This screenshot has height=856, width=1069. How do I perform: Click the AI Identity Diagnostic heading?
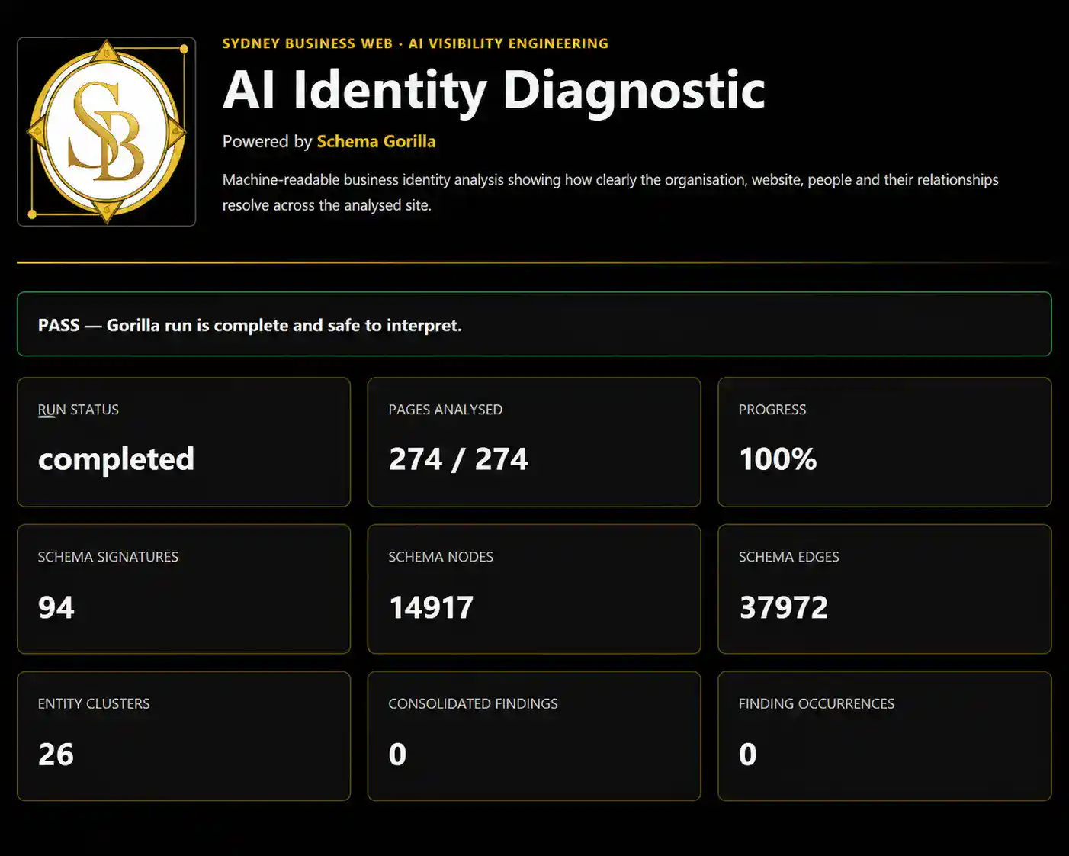pyautogui.click(x=493, y=91)
